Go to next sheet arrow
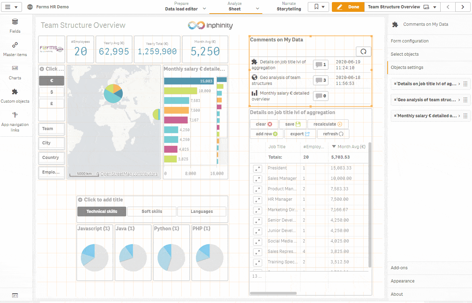This screenshot has height=303, width=472. (463, 7)
